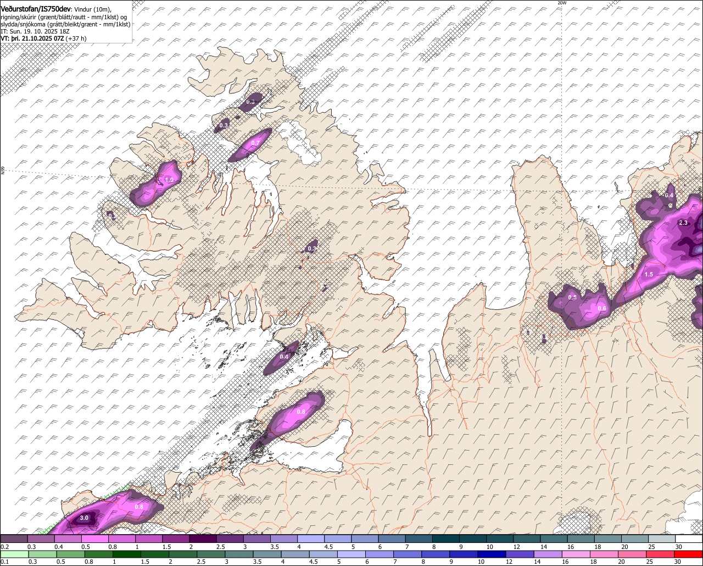This screenshot has width=703, height=566.
Task: Click the '2.5' label in the upper legend scale
Action: (x=220, y=547)
